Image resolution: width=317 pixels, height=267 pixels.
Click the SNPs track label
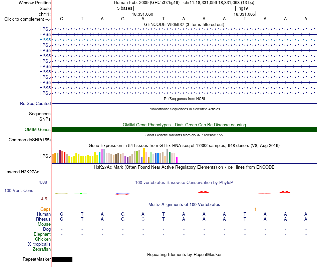coord(45,119)
